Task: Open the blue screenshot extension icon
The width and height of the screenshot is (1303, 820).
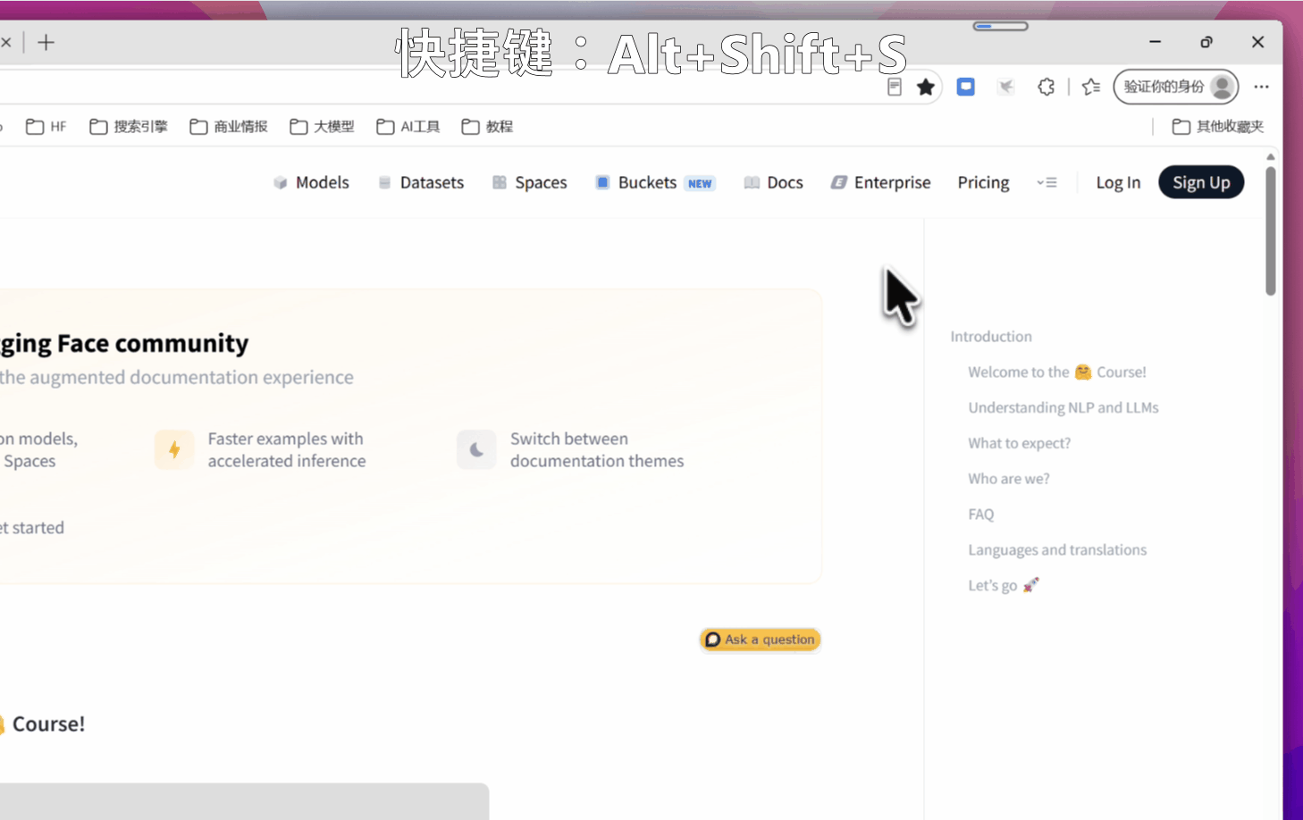Action: point(966,87)
